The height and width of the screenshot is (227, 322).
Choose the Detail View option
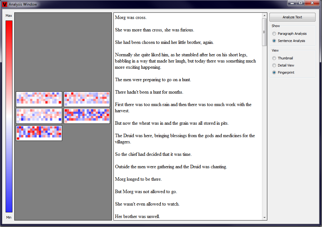(274, 65)
